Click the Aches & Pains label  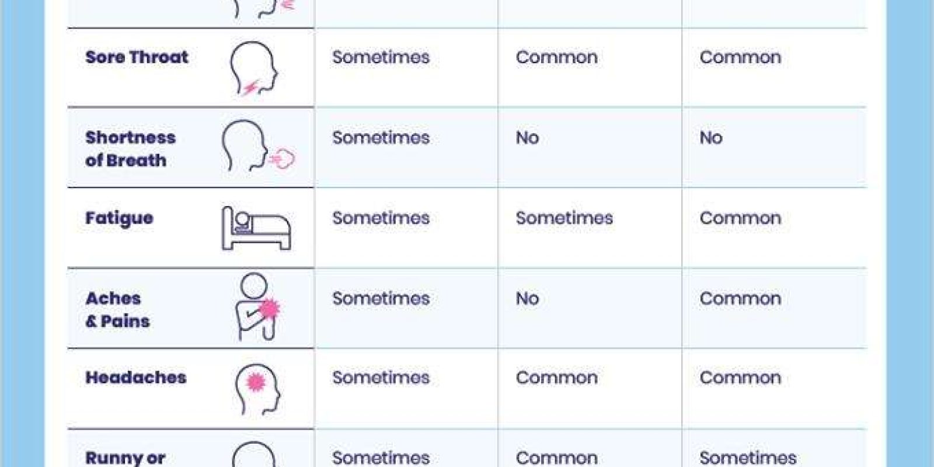(x=117, y=309)
